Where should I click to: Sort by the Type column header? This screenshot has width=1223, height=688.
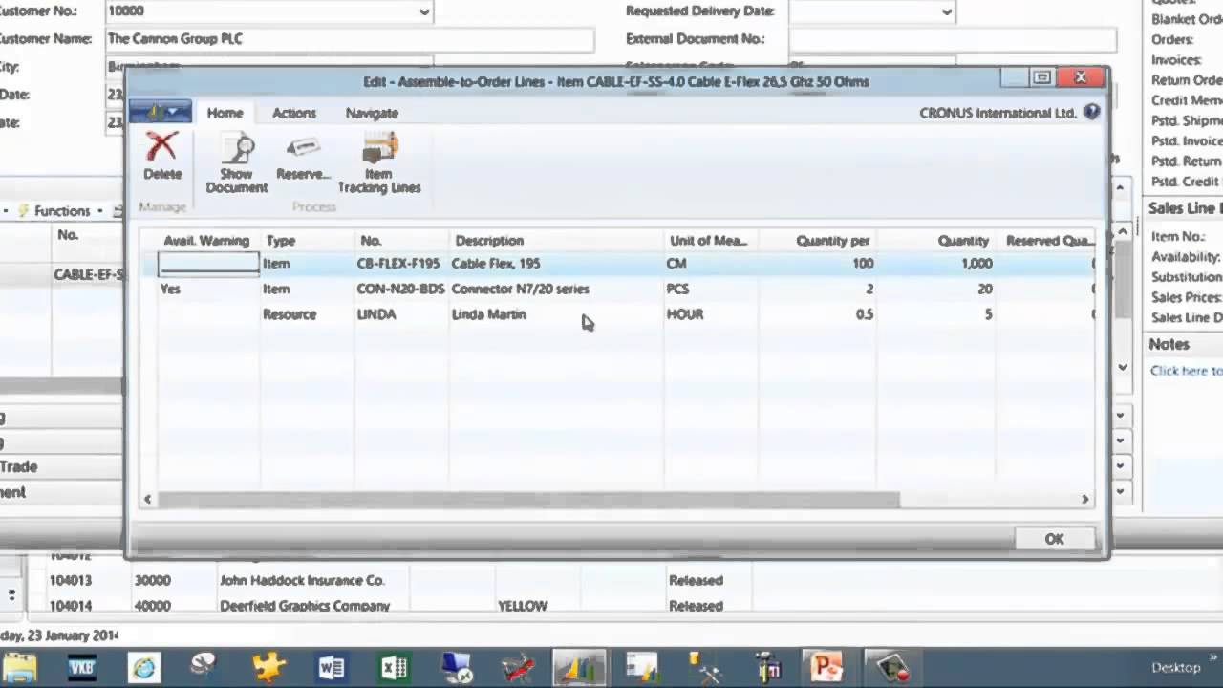coord(281,241)
